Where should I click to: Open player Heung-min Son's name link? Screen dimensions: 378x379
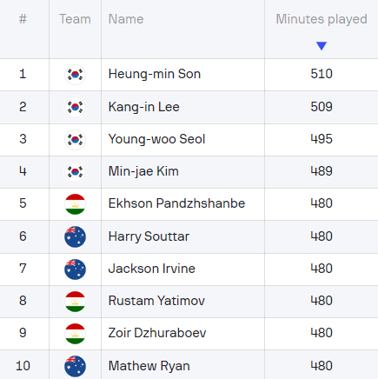point(155,74)
